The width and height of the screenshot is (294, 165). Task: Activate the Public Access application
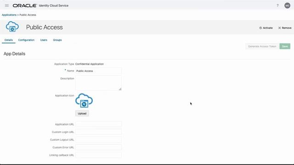(266, 28)
